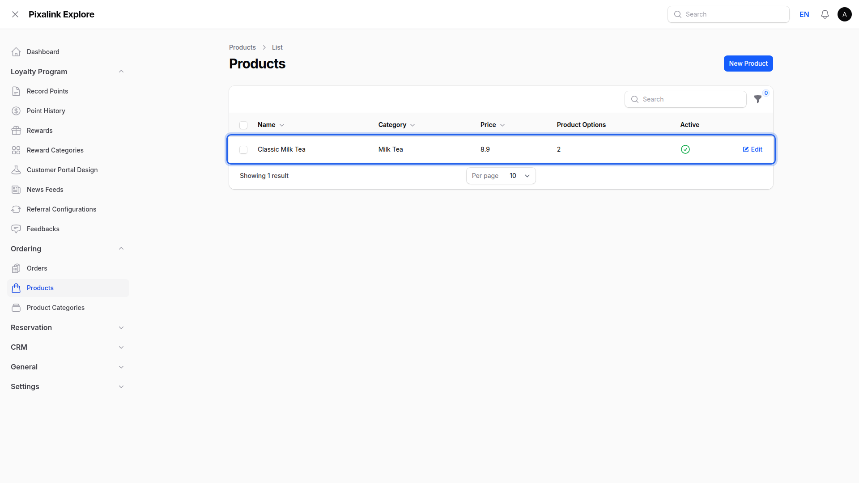The width and height of the screenshot is (859, 483).
Task: Open the table filter funnel icon
Action: pos(758,99)
